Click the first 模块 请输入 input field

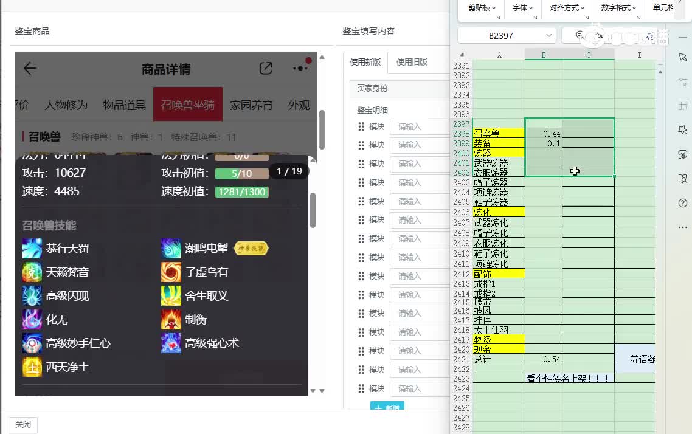(419, 126)
